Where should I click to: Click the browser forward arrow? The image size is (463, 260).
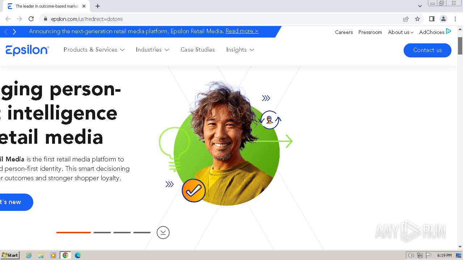20,19
